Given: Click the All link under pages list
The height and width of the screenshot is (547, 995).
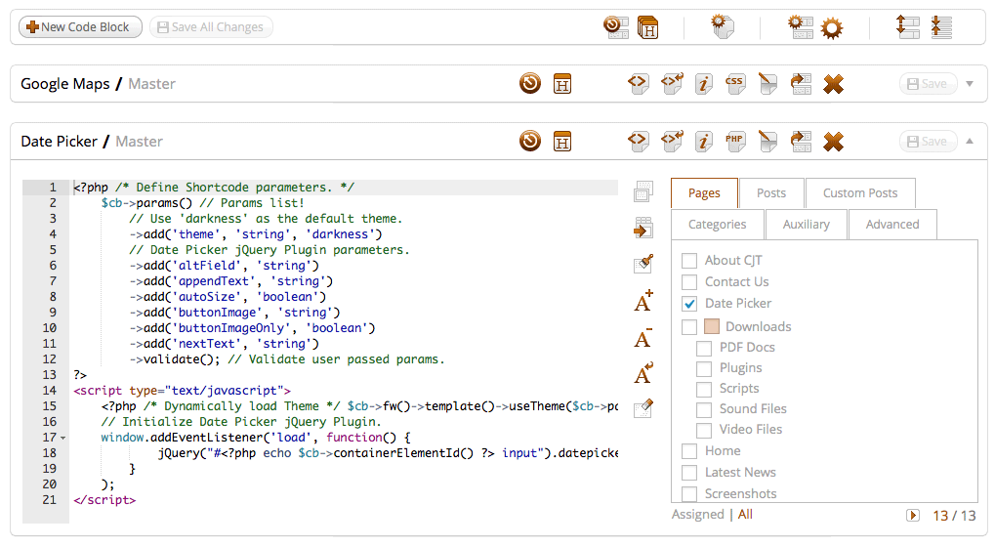Looking at the screenshot, I should tap(745, 515).
